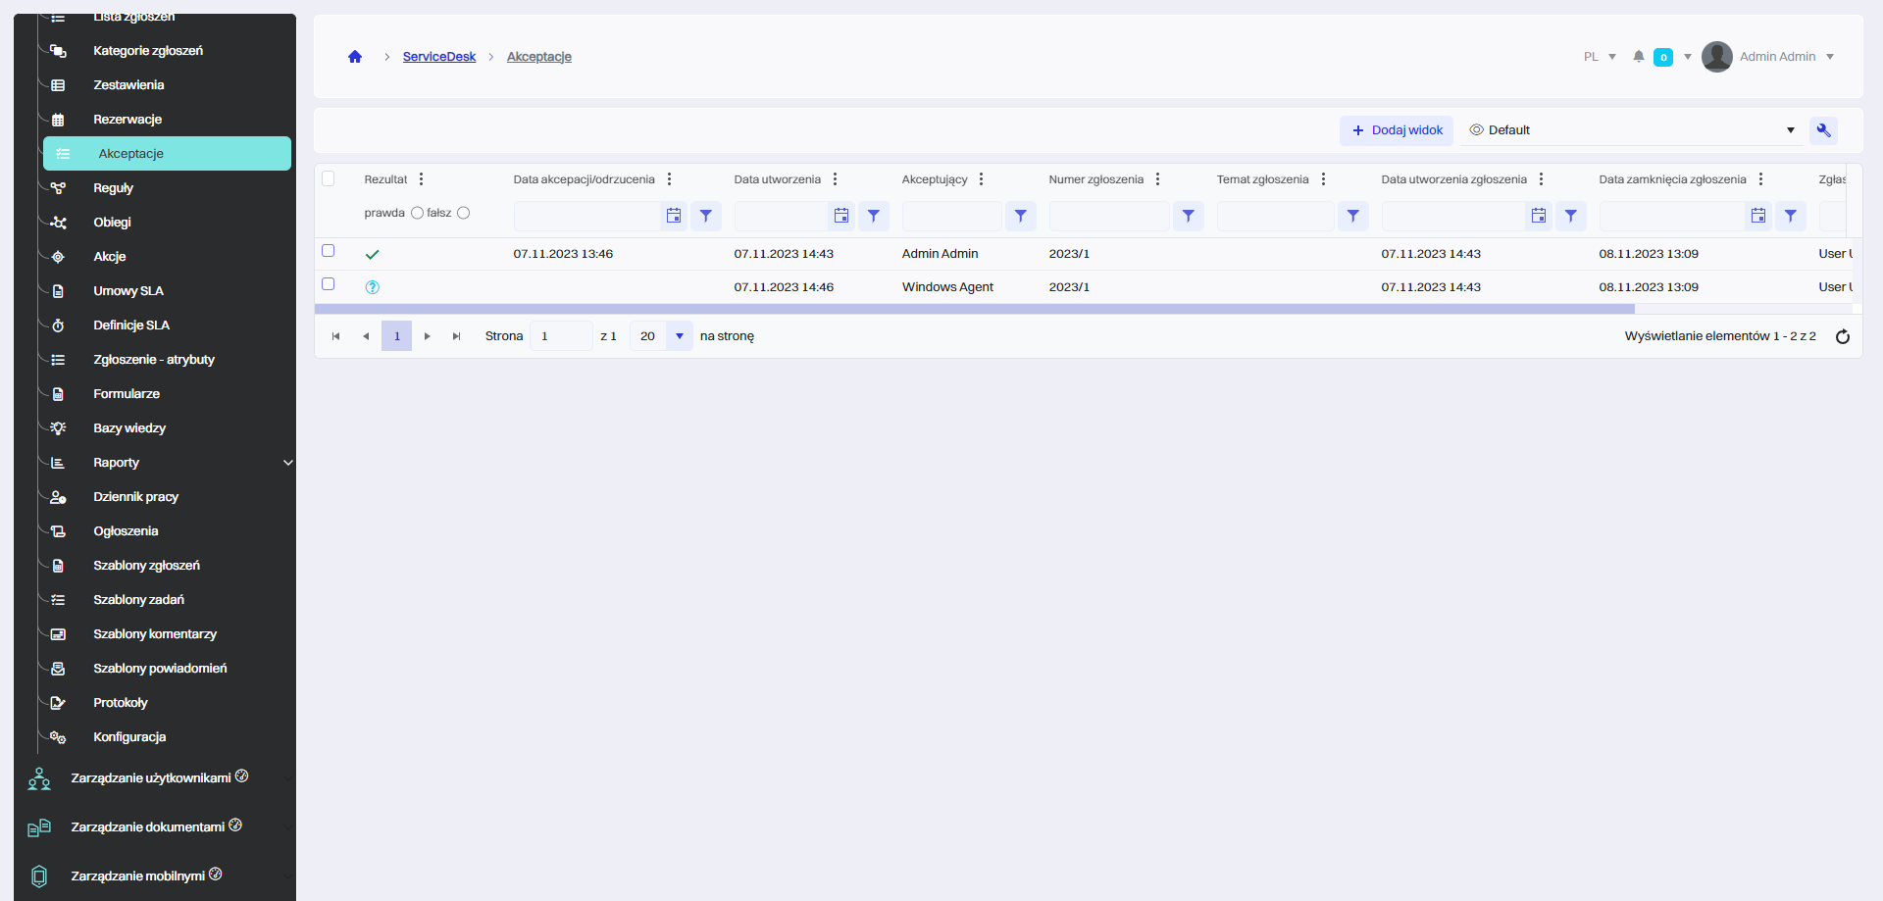Screen dimensions: 1883x901
Task: Open Umowy SLA in the sidebar
Action: pos(127,291)
